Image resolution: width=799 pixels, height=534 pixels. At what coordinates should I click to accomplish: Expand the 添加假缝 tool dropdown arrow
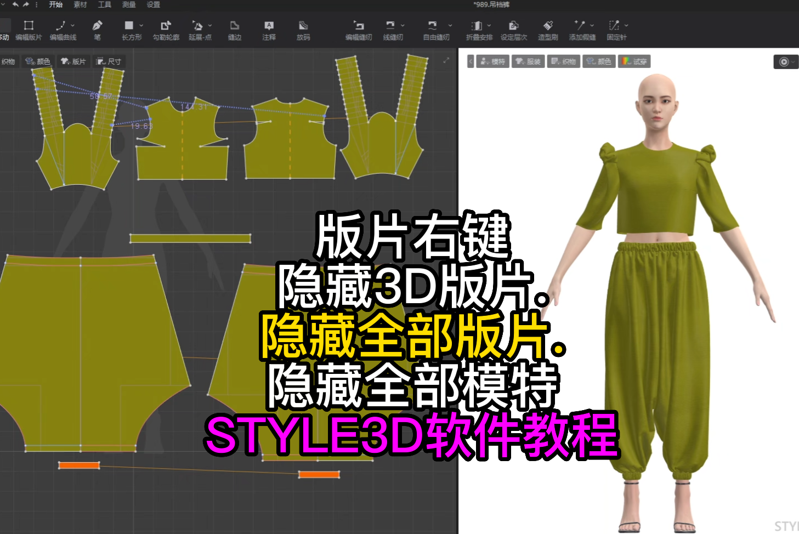[592, 25]
